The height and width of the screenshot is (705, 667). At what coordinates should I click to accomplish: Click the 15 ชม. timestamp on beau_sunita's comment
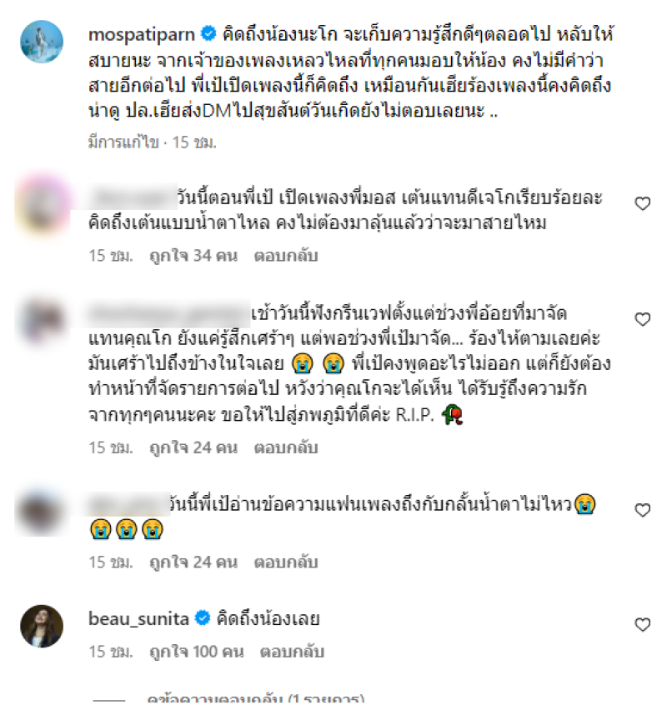point(111,652)
